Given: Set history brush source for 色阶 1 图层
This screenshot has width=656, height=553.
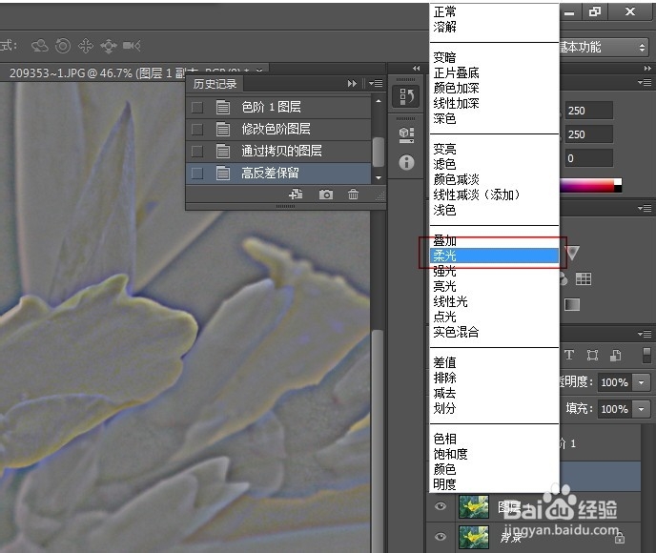Looking at the screenshot, I should [x=197, y=108].
